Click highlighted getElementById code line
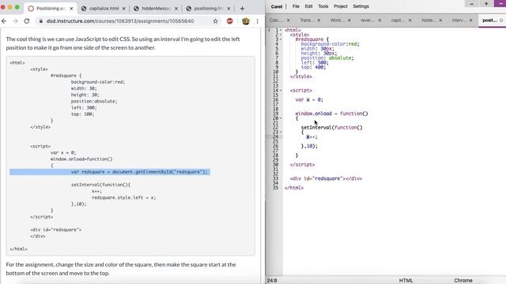 (x=110, y=172)
